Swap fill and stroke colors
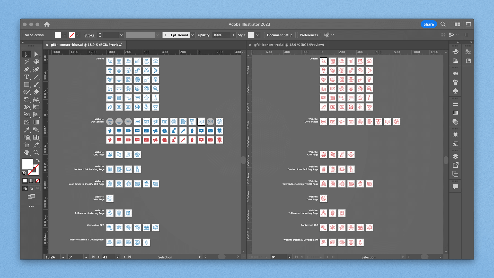 pos(38,160)
